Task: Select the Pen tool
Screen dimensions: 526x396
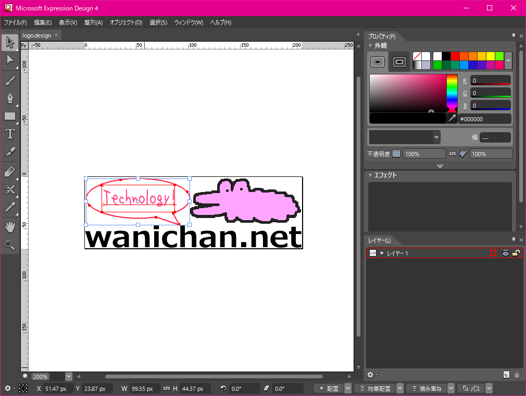Action: pyautogui.click(x=10, y=98)
